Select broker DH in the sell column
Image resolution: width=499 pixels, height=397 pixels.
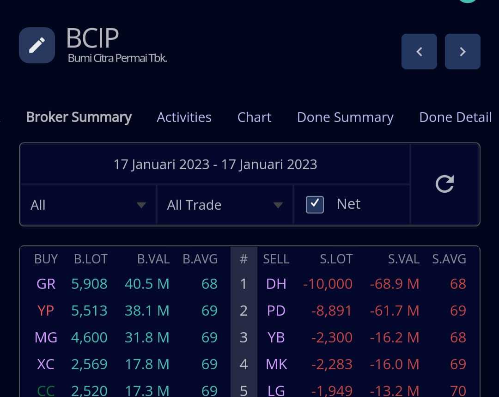click(276, 284)
